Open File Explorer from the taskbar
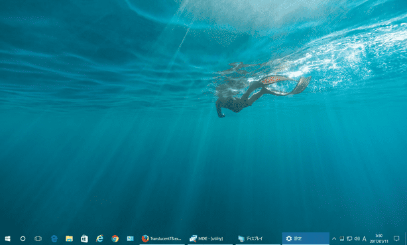This screenshot has height=245, width=407. pyautogui.click(x=69, y=238)
